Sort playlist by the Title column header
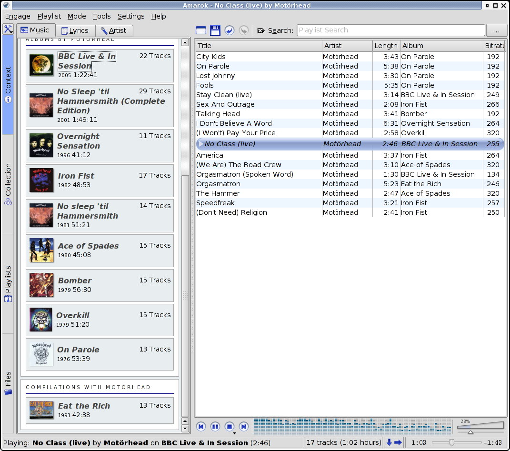Screen dimensions: 510x451 point(259,46)
